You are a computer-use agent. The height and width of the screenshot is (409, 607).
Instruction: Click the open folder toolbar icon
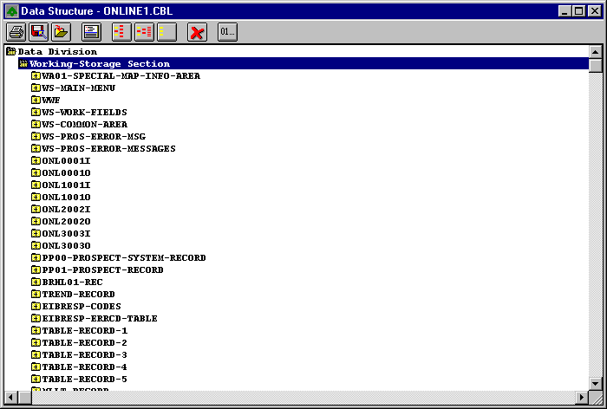point(60,32)
